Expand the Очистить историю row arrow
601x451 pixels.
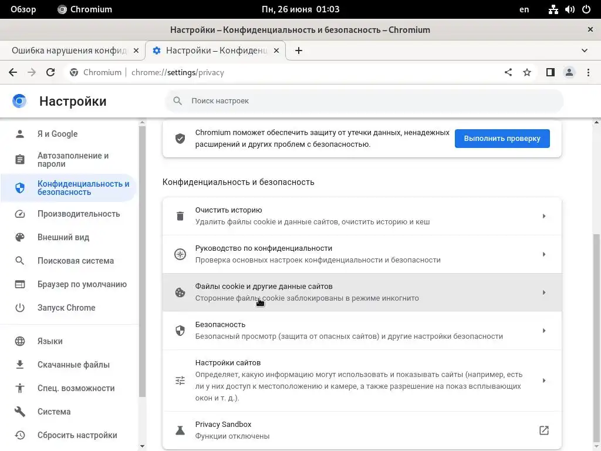point(544,216)
